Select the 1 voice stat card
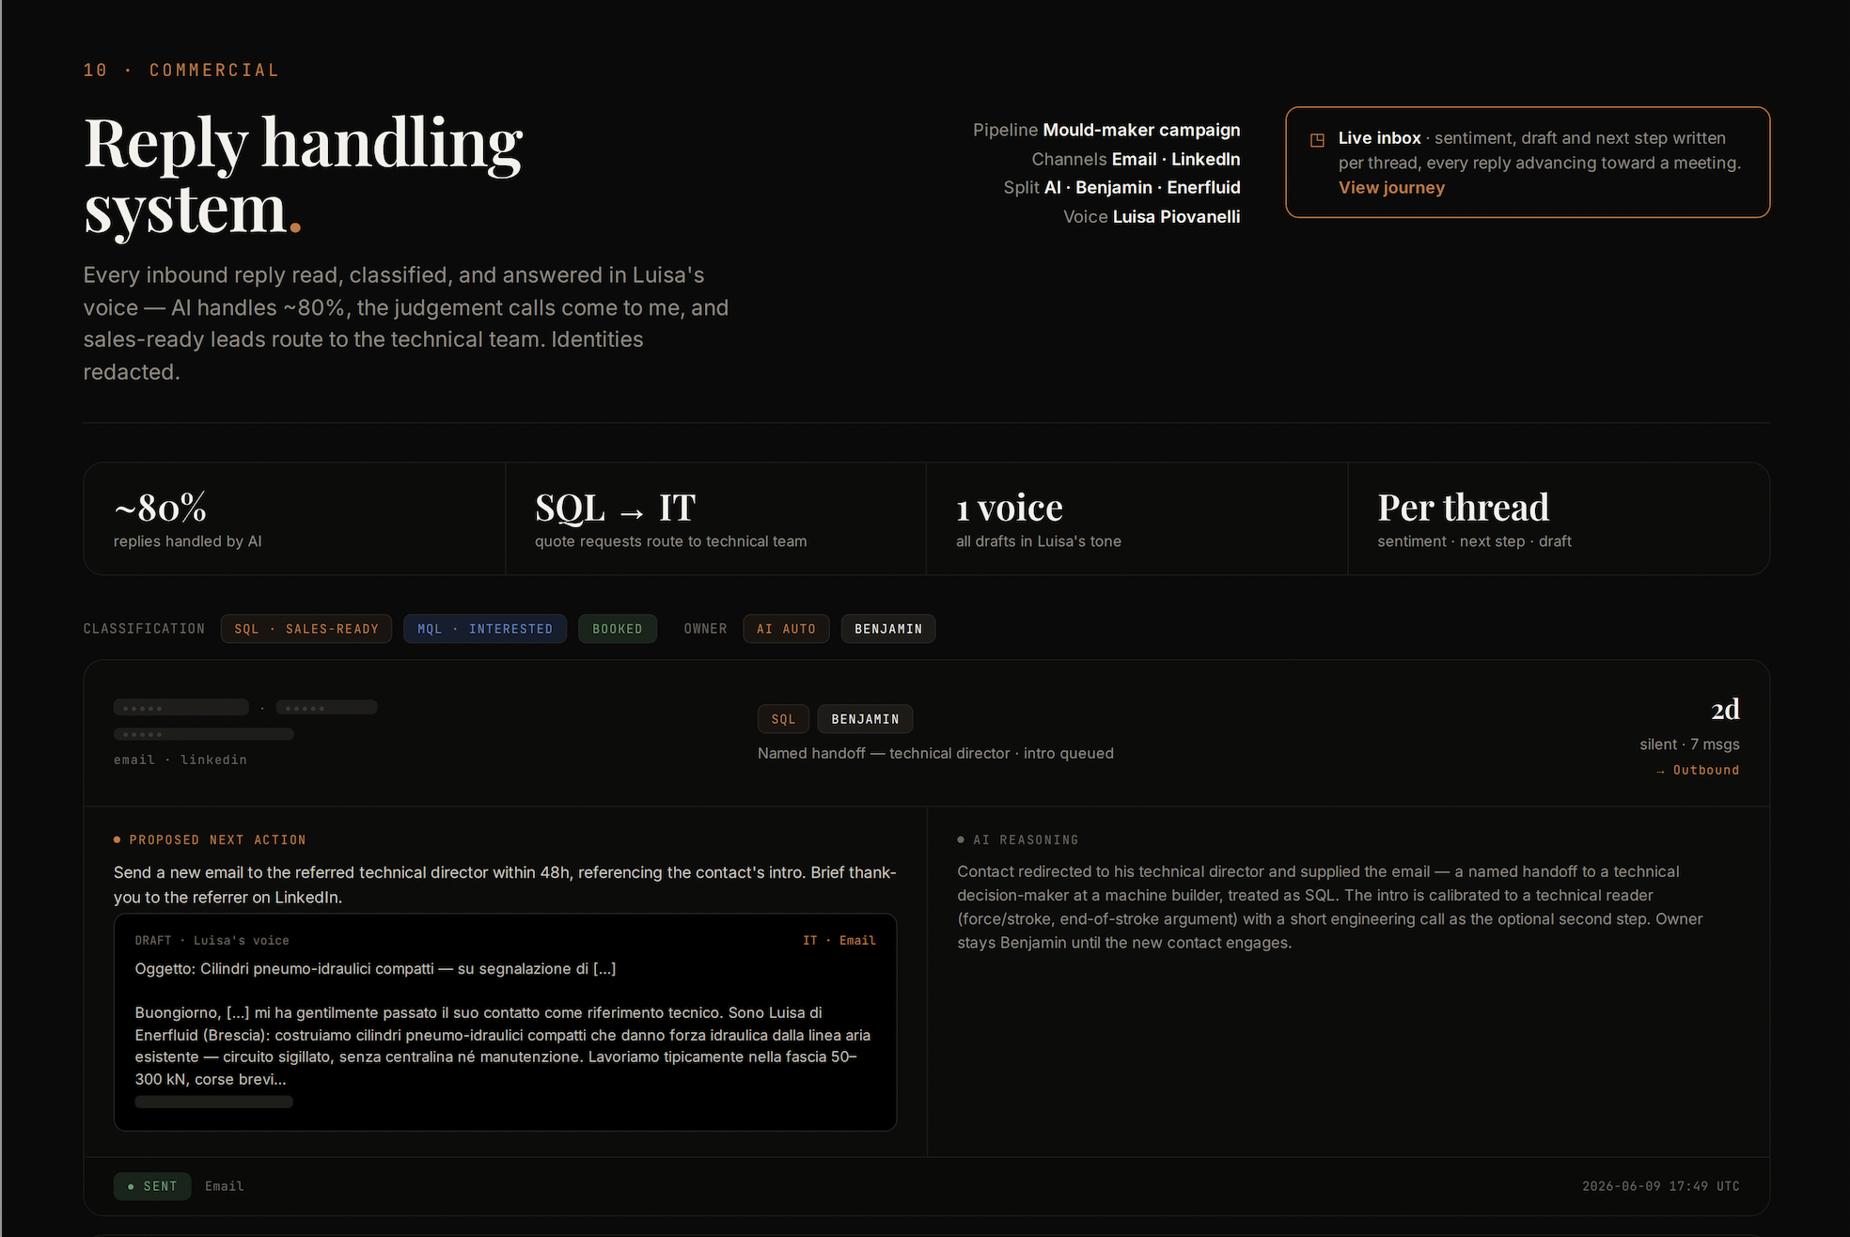 click(1137, 519)
